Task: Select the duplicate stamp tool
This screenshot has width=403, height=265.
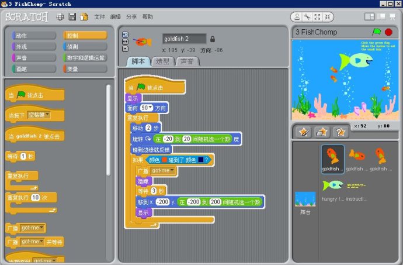Action: [297, 17]
